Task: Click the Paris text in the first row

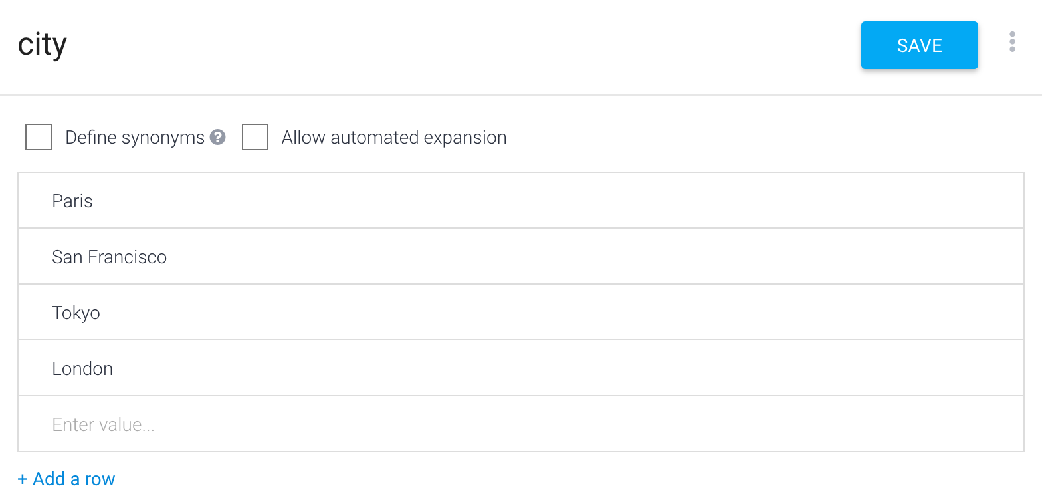Action: (72, 201)
